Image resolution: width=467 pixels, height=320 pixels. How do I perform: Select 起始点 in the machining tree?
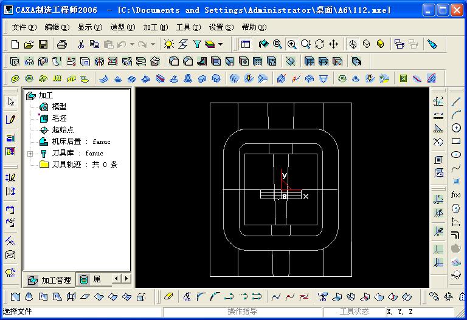63,130
